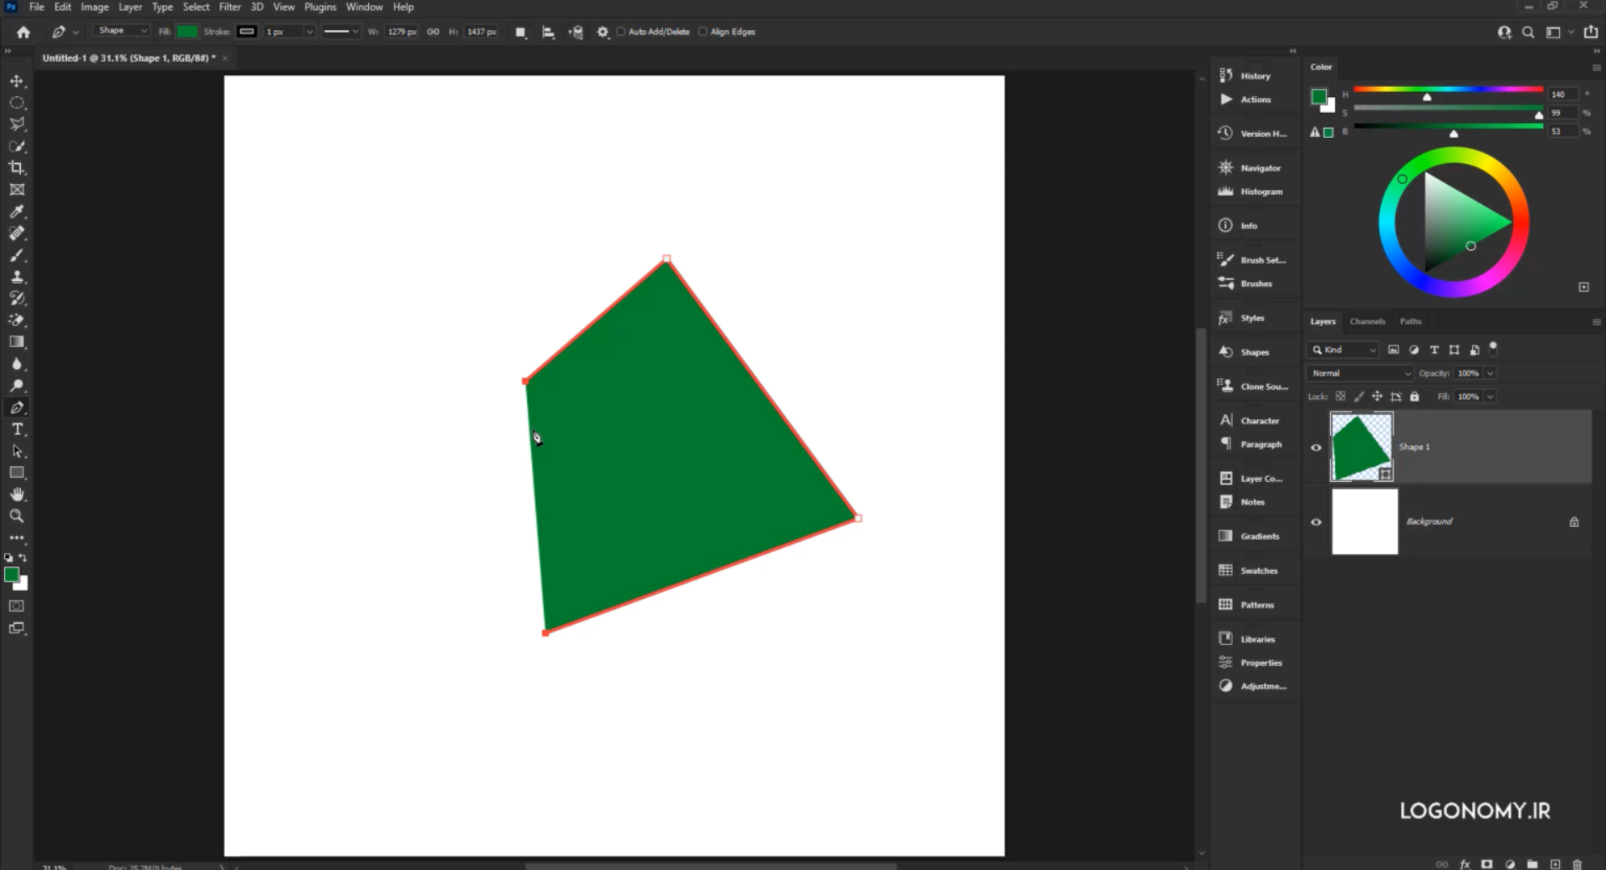Screen dimensions: 1606x870
Task: Switch to the Channels tab
Action: click(x=1367, y=321)
